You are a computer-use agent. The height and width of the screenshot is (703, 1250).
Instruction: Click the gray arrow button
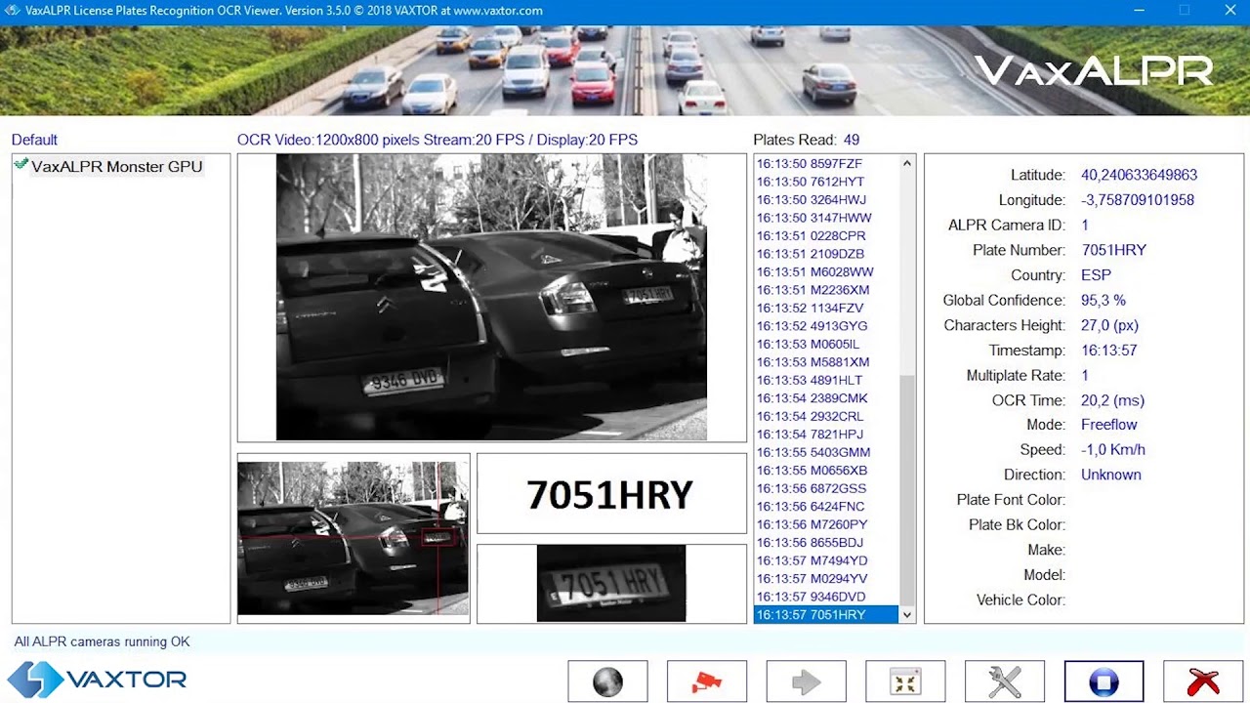click(x=806, y=682)
